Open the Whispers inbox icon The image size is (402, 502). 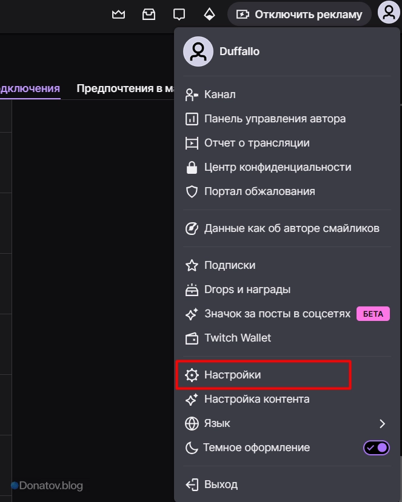click(149, 12)
